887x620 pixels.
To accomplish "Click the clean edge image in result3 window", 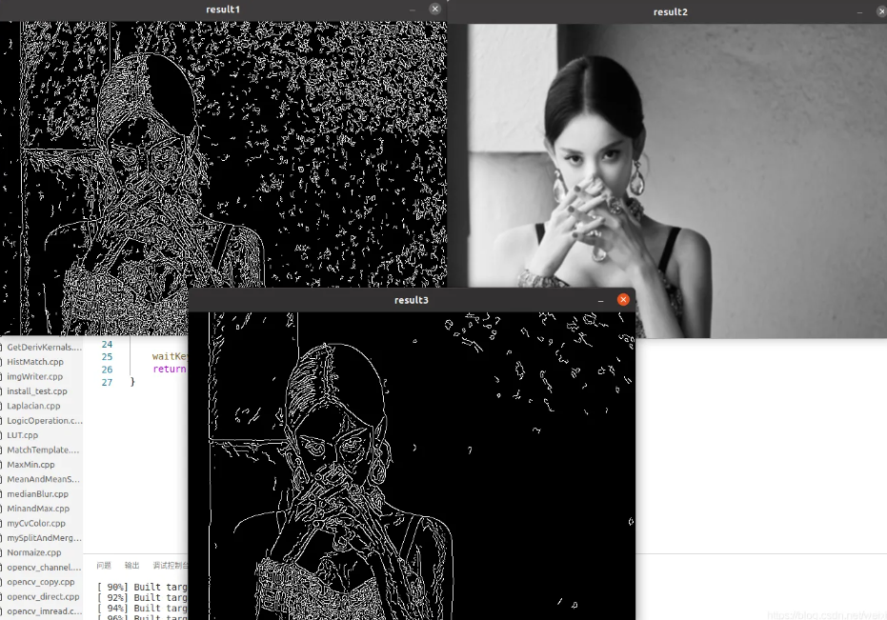I will pyautogui.click(x=412, y=466).
